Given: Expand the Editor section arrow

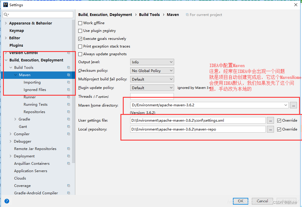Looking at the screenshot, I should coord(6,38).
